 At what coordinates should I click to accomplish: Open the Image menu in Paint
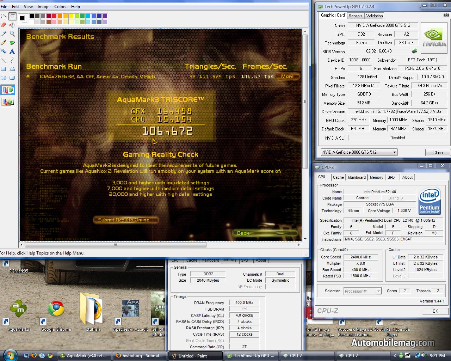point(43,7)
